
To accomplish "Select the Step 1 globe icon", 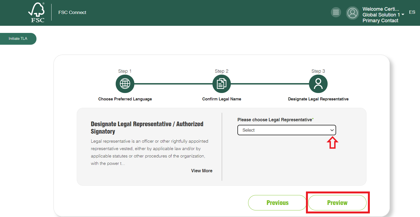I will pos(125,84).
